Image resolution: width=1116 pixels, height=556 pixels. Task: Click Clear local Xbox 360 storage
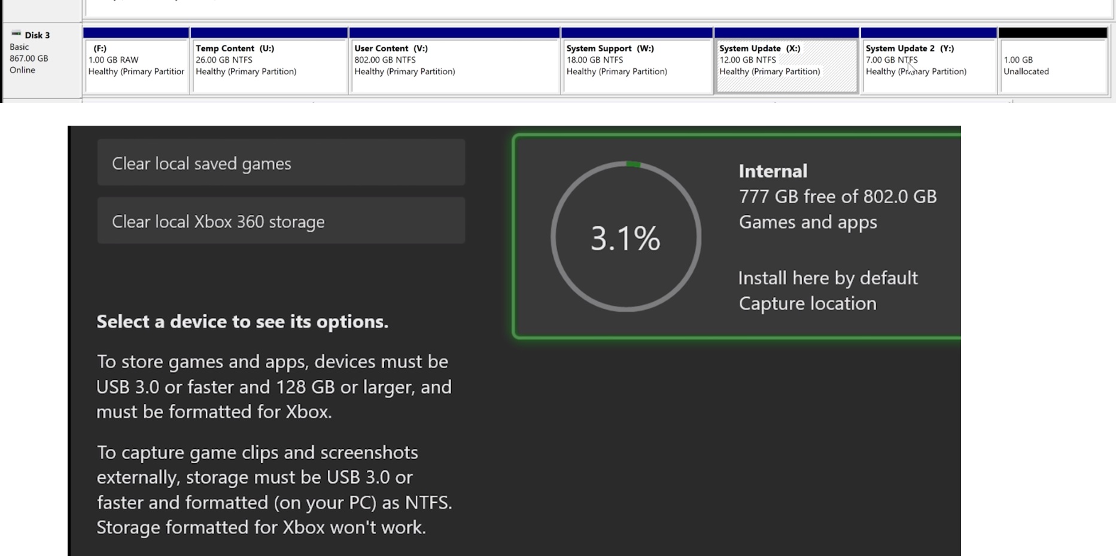(x=281, y=220)
